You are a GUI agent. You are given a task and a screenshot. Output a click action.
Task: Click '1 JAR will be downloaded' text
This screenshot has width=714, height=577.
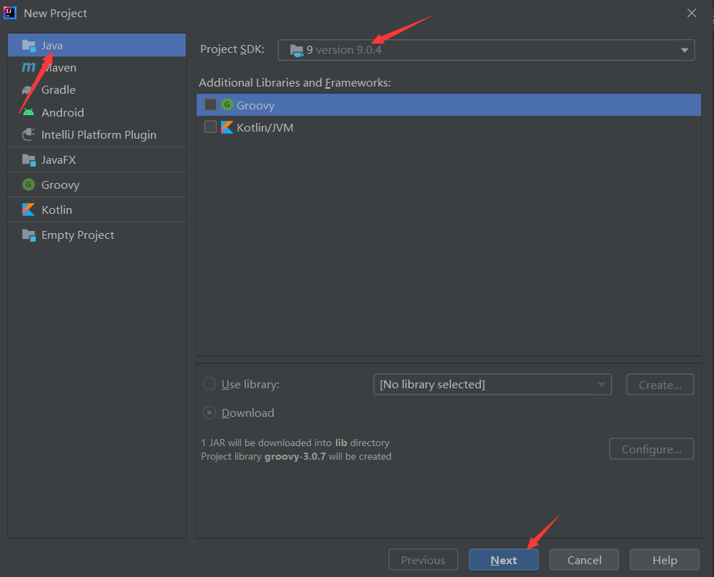point(295,443)
